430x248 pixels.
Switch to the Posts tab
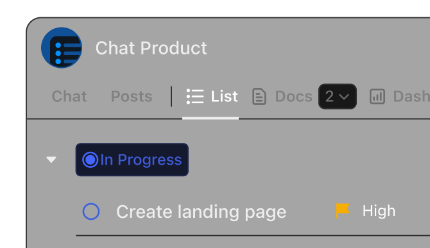(x=132, y=96)
